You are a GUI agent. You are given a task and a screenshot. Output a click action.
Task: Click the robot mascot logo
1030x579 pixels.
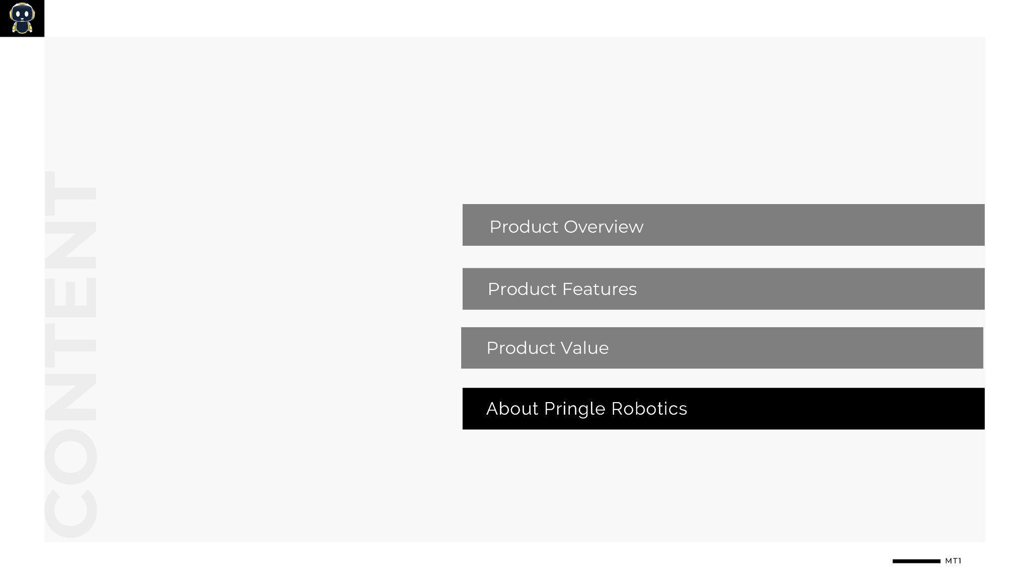tap(22, 18)
